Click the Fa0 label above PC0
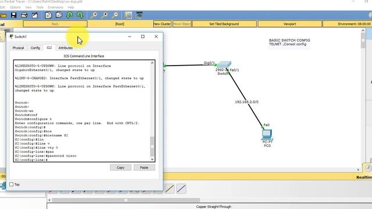 (266, 125)
